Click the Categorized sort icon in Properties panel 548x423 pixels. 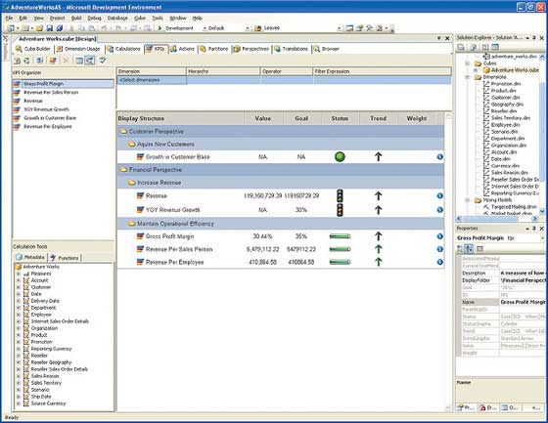460,249
